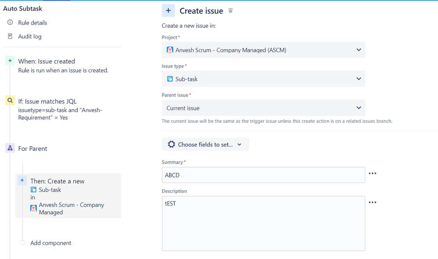Click the Summary field containing ABCD

[263, 175]
